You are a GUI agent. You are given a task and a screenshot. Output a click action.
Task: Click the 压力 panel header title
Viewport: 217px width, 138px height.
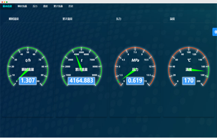(119, 19)
